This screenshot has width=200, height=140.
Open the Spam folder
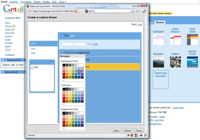click(8, 47)
